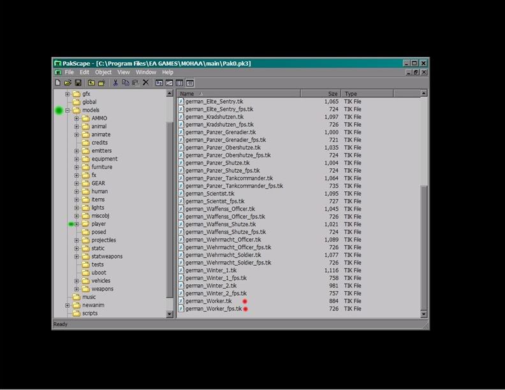Select the player folder icon
This screenshot has width=505, height=390.
(x=85, y=224)
